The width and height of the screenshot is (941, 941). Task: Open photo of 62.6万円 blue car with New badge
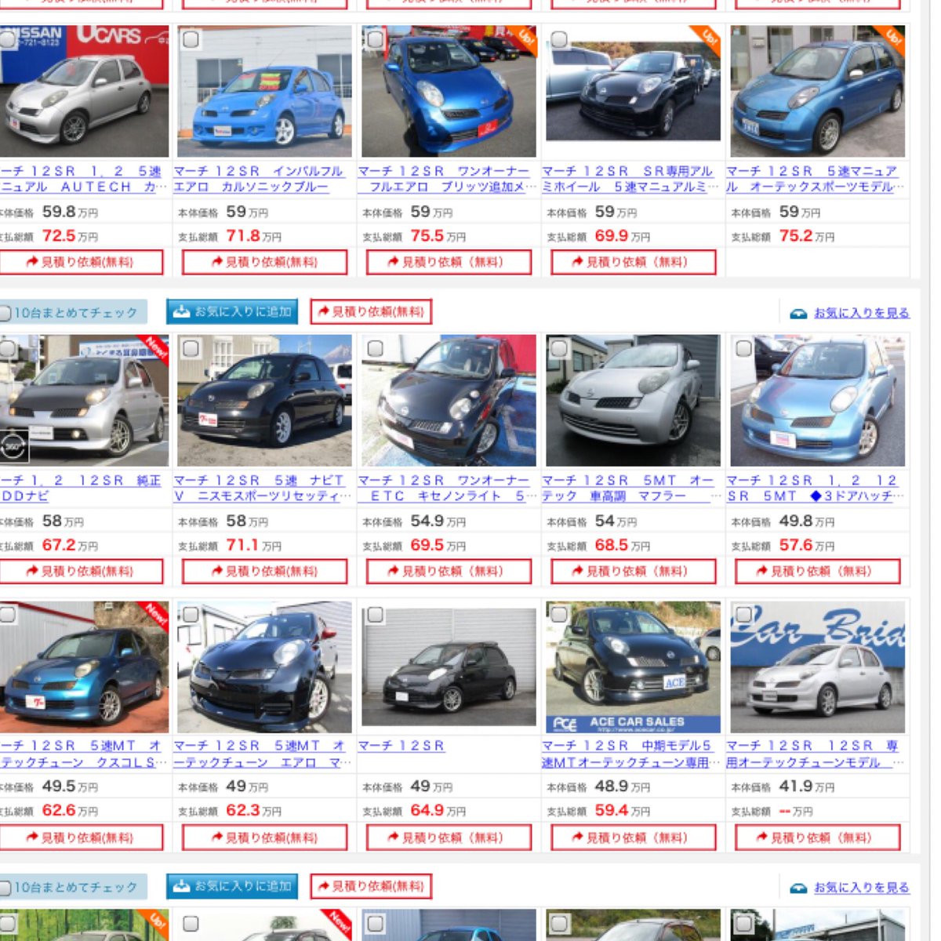84,667
